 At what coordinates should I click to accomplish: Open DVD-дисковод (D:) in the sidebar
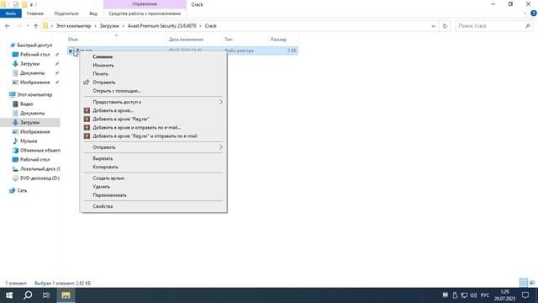point(40,178)
